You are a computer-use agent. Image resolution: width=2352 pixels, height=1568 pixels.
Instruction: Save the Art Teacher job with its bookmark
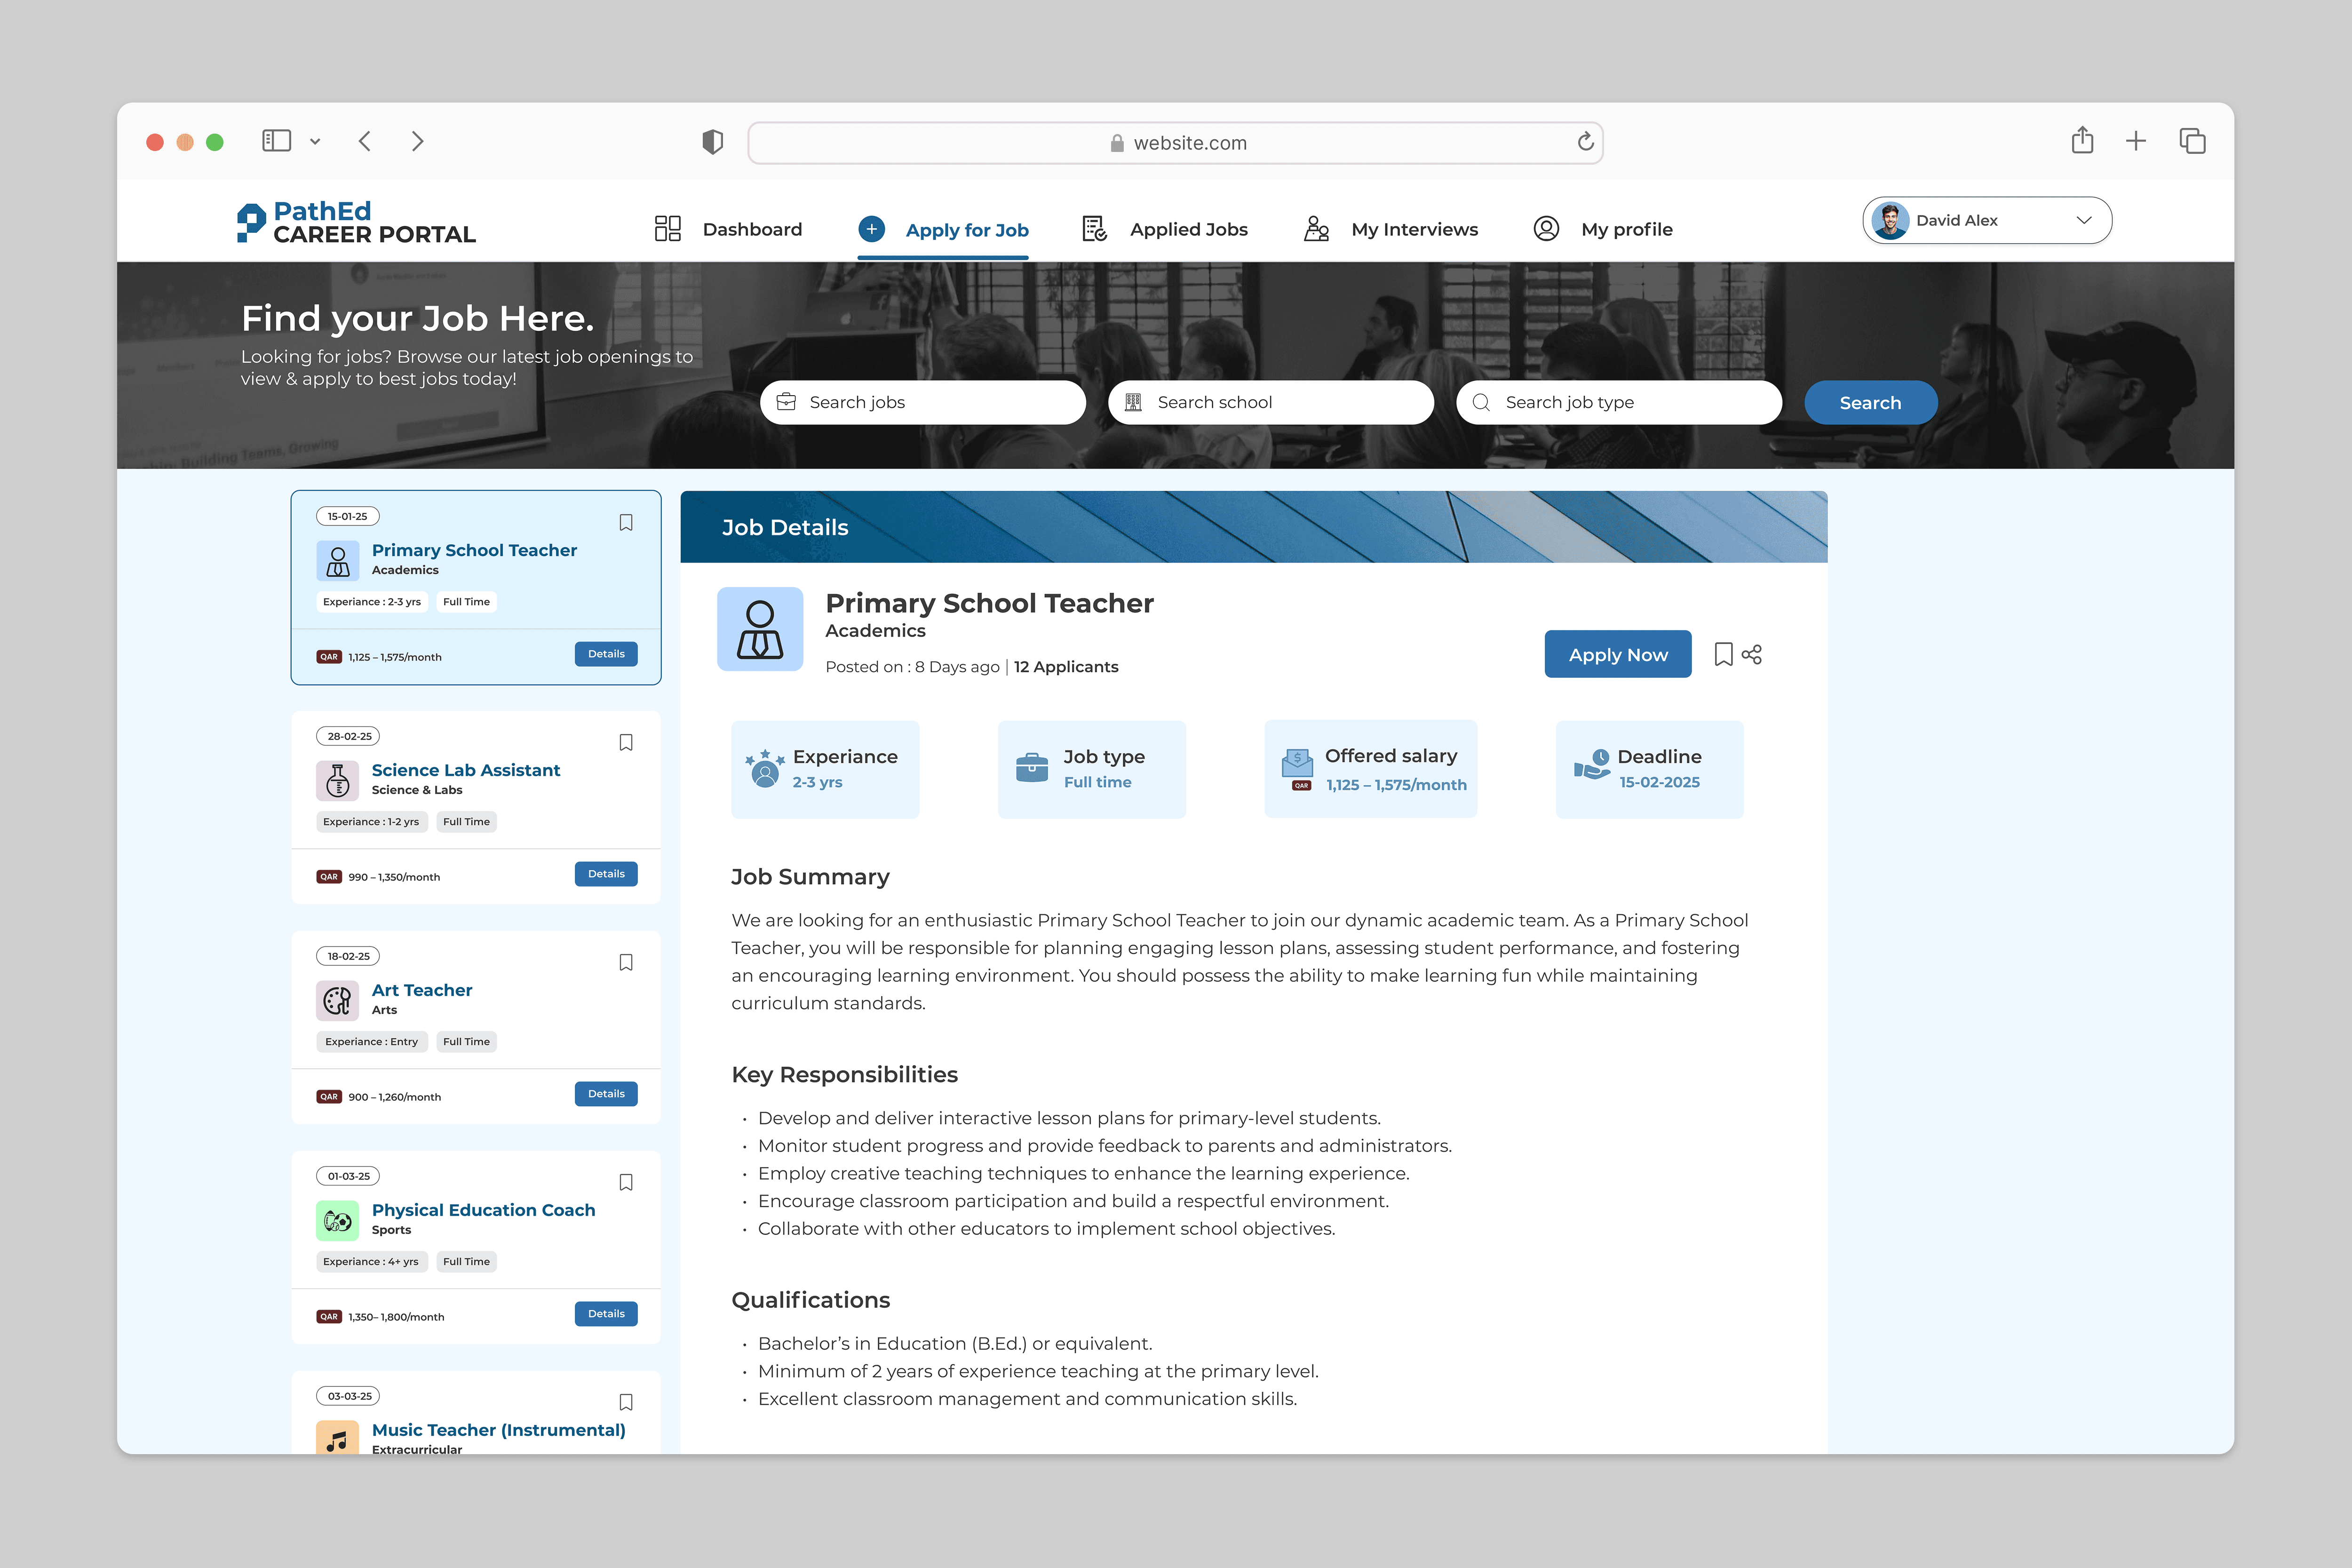(x=626, y=961)
